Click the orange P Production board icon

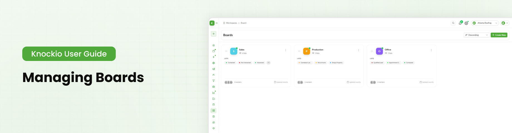pos(307,51)
